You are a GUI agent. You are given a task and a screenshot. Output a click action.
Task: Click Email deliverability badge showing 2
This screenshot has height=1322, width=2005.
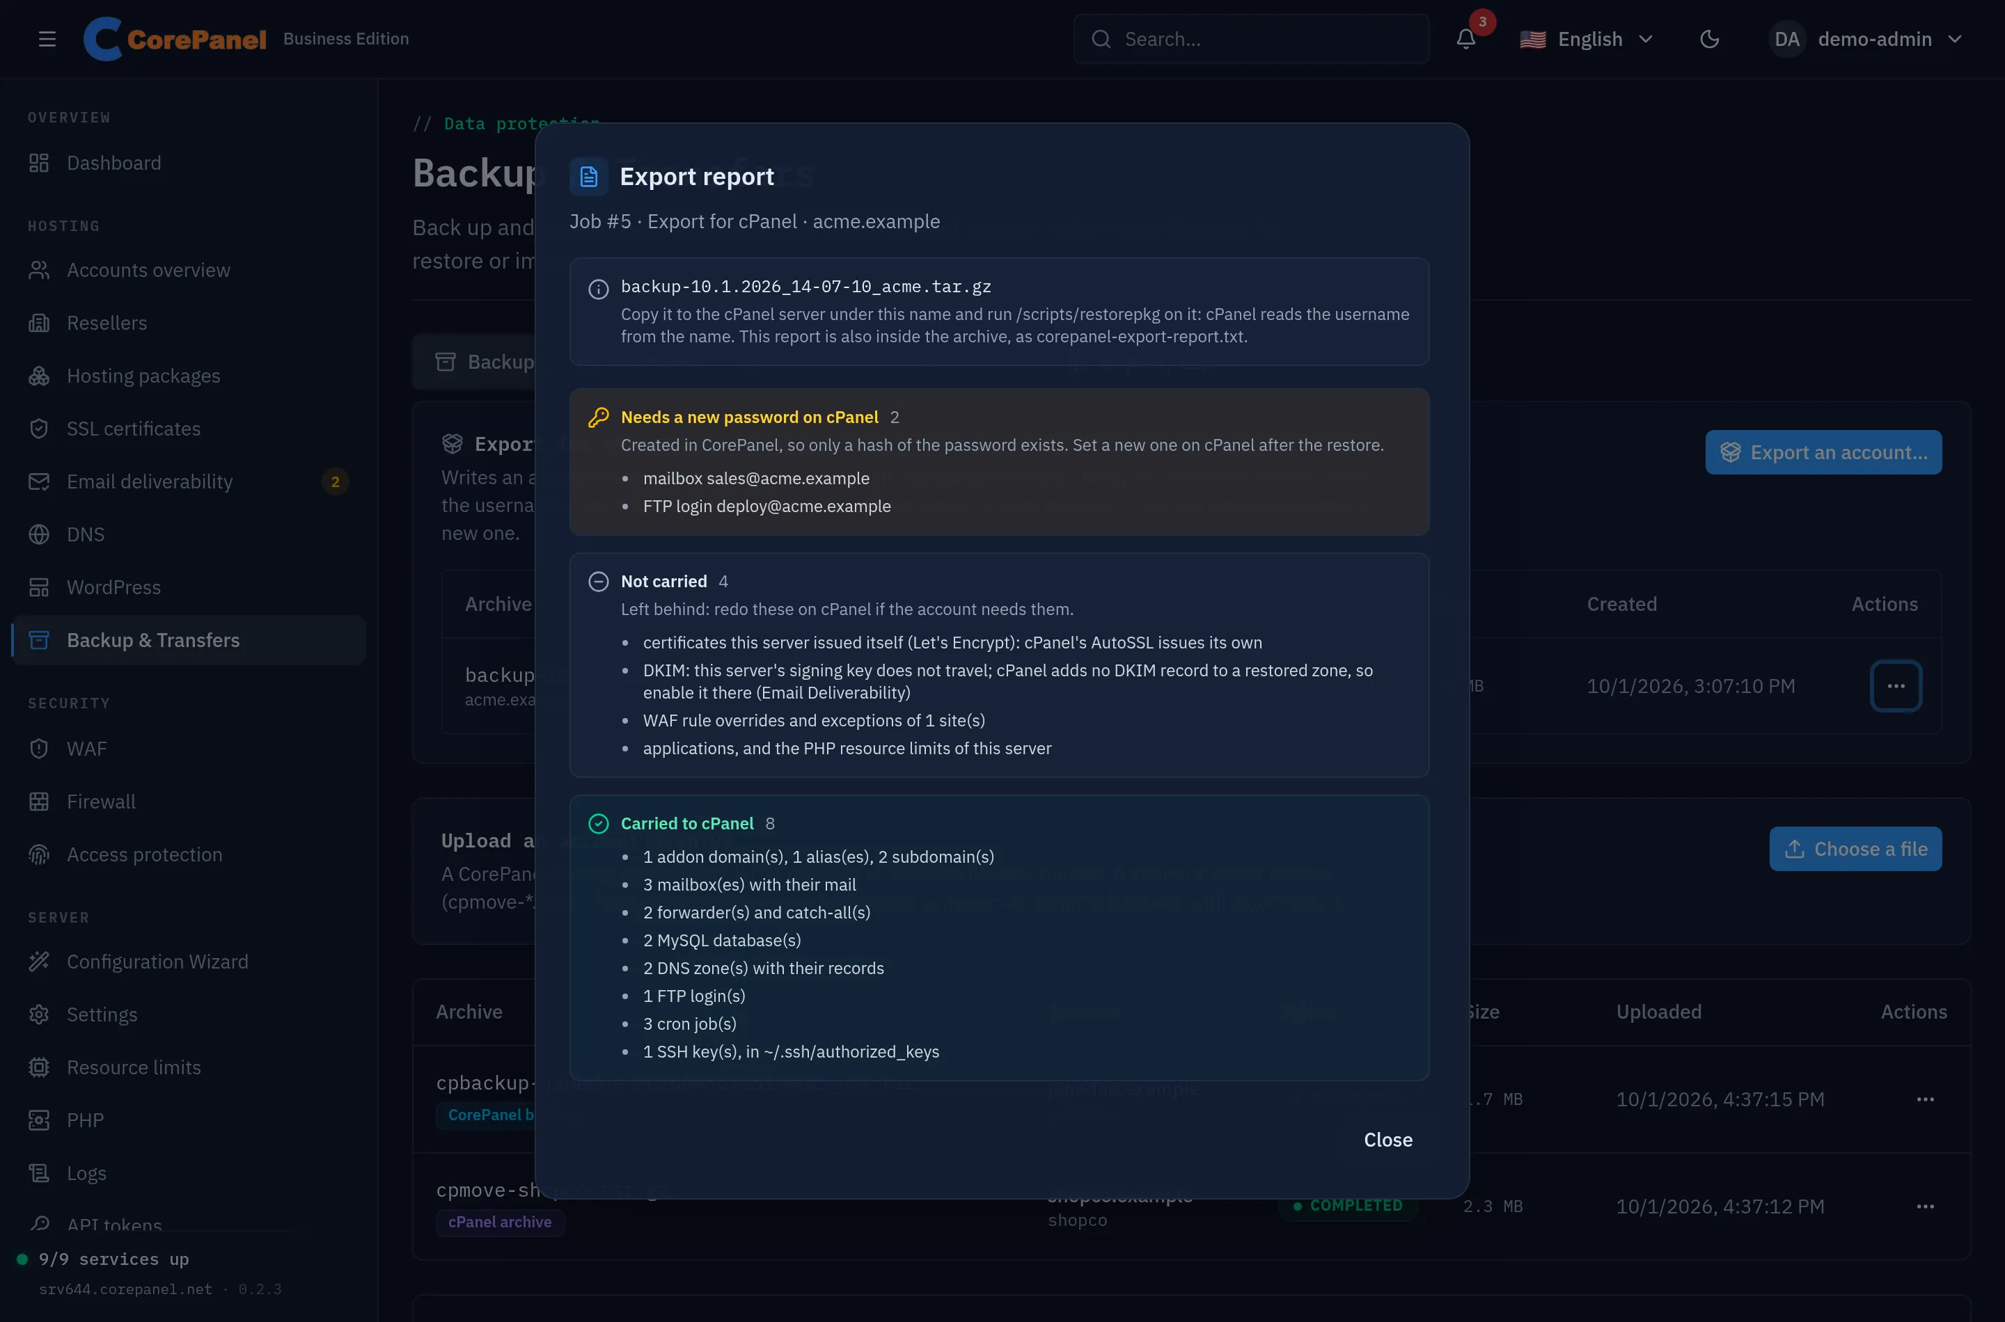coord(335,481)
